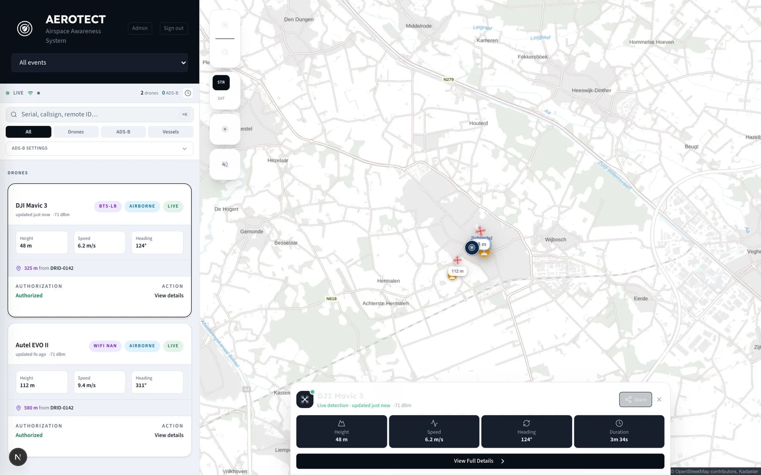Click the 112 m map altitude label
Image resolution: width=761 pixels, height=475 pixels.
tap(457, 271)
